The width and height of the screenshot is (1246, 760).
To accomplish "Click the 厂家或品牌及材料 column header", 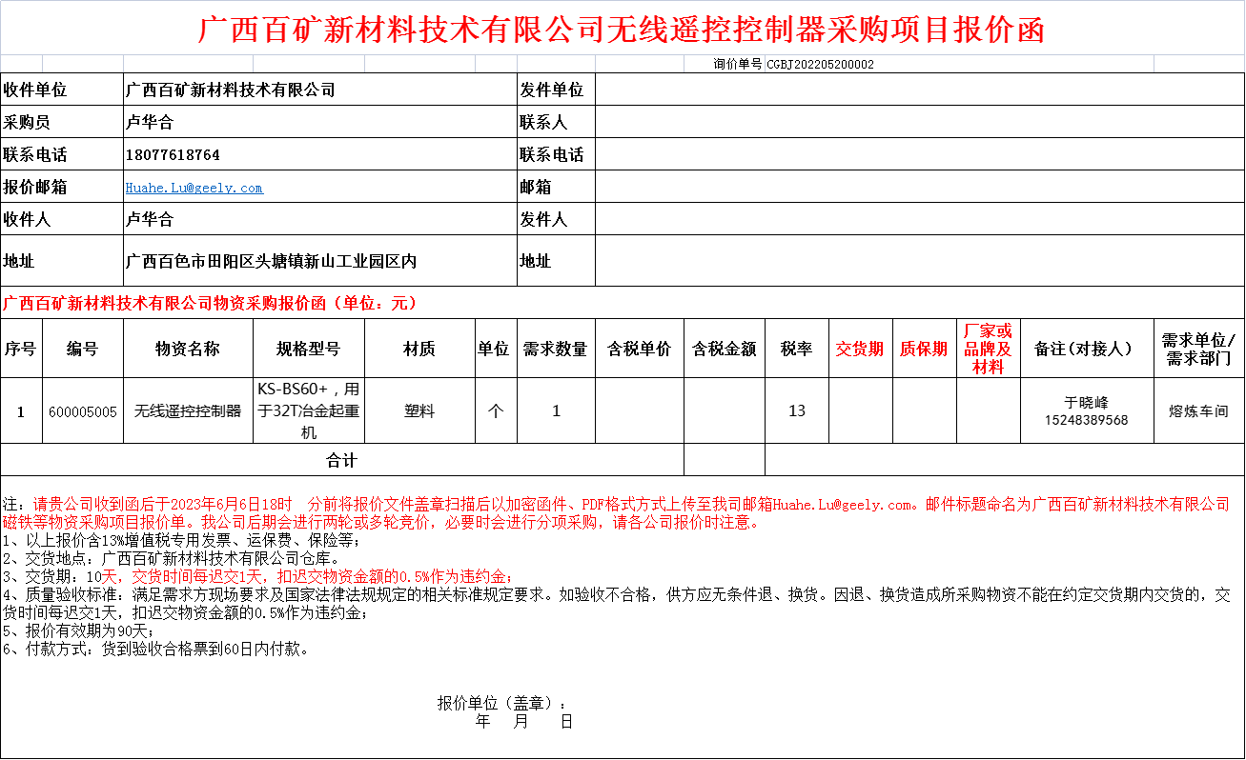I will click(988, 349).
